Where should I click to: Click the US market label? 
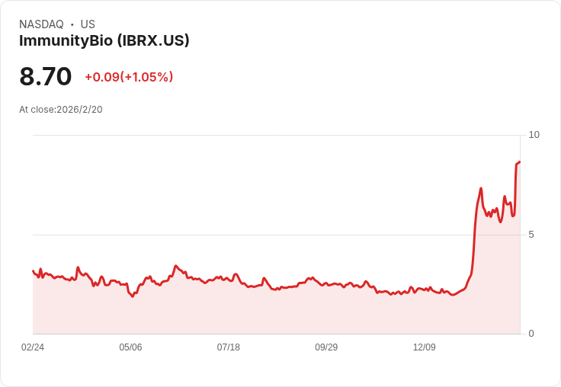(x=88, y=24)
